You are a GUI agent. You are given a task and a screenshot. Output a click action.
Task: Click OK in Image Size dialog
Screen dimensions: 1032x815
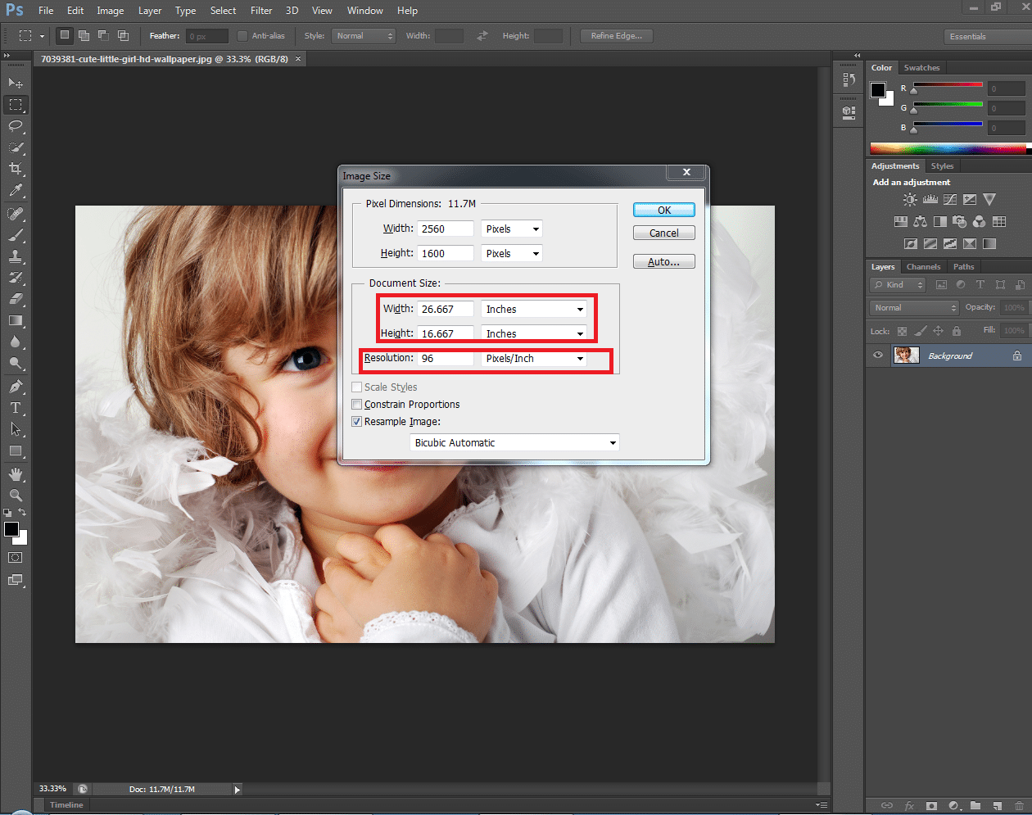663,211
